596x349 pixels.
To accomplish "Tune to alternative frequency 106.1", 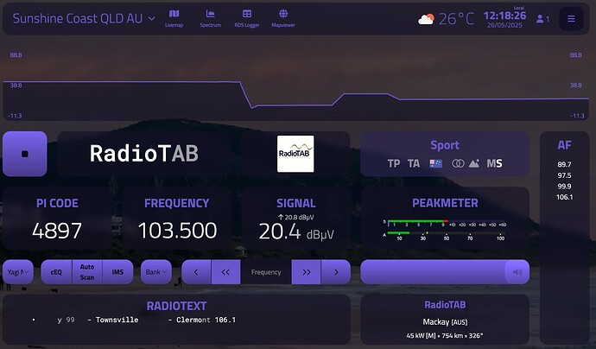I will coord(564,197).
